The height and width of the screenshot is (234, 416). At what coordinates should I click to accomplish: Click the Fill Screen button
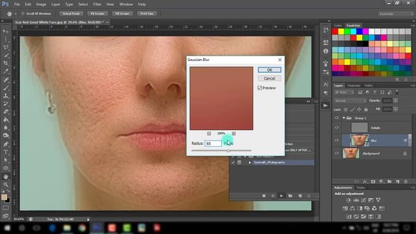click(x=122, y=14)
